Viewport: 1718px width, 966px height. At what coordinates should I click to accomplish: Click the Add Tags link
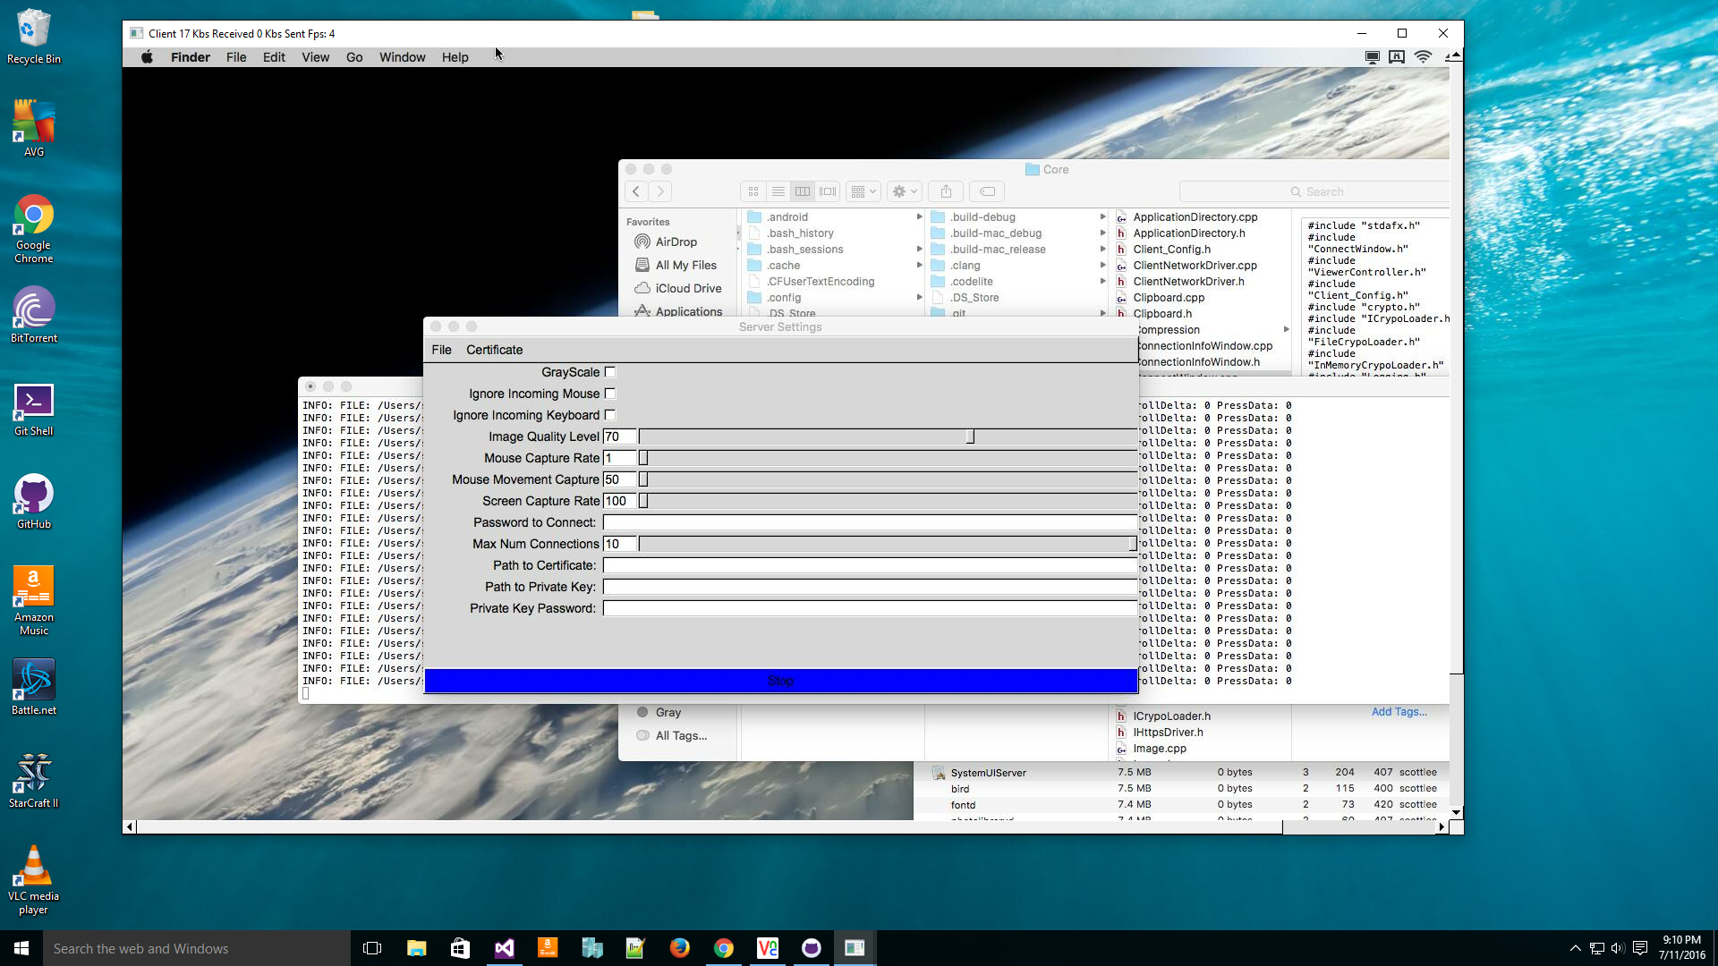click(1399, 712)
